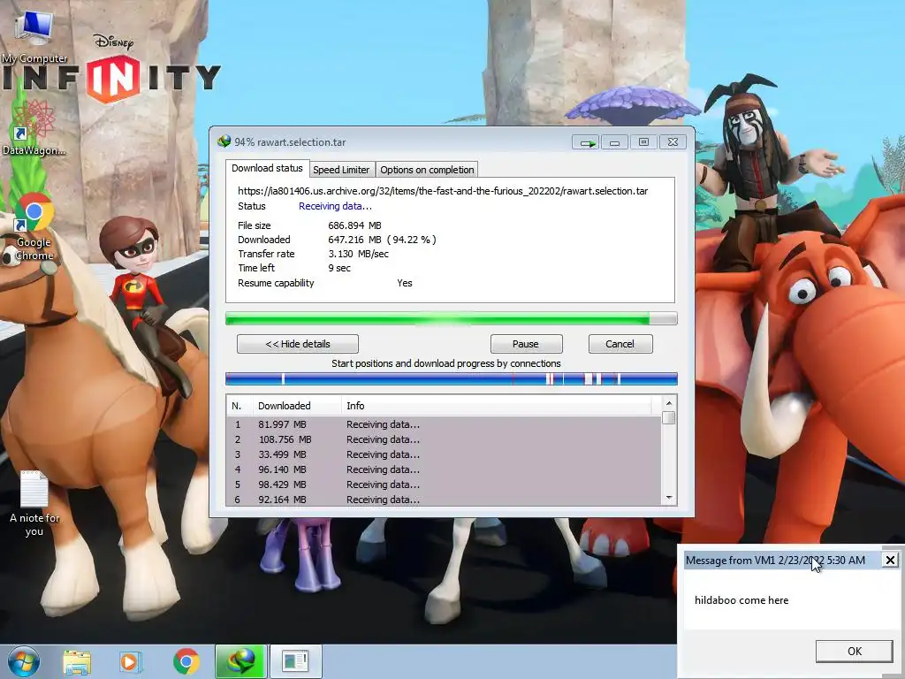Click the connections list scrollbar thumb

point(669,418)
